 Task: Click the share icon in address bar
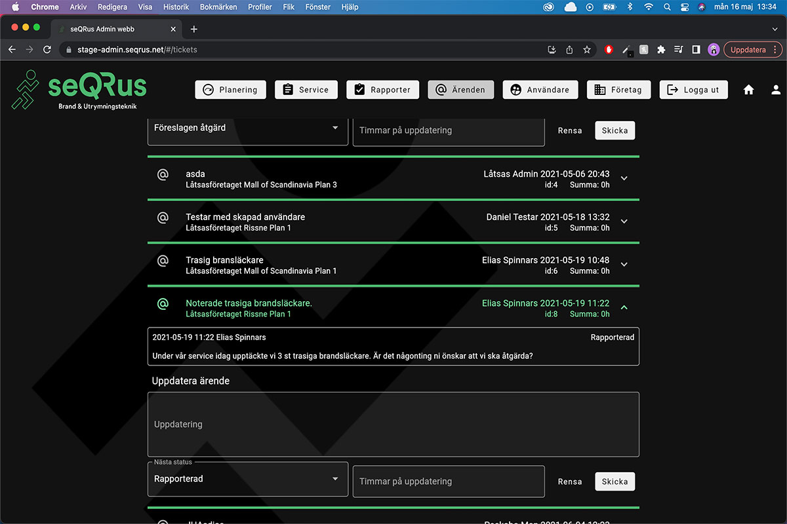(x=569, y=50)
